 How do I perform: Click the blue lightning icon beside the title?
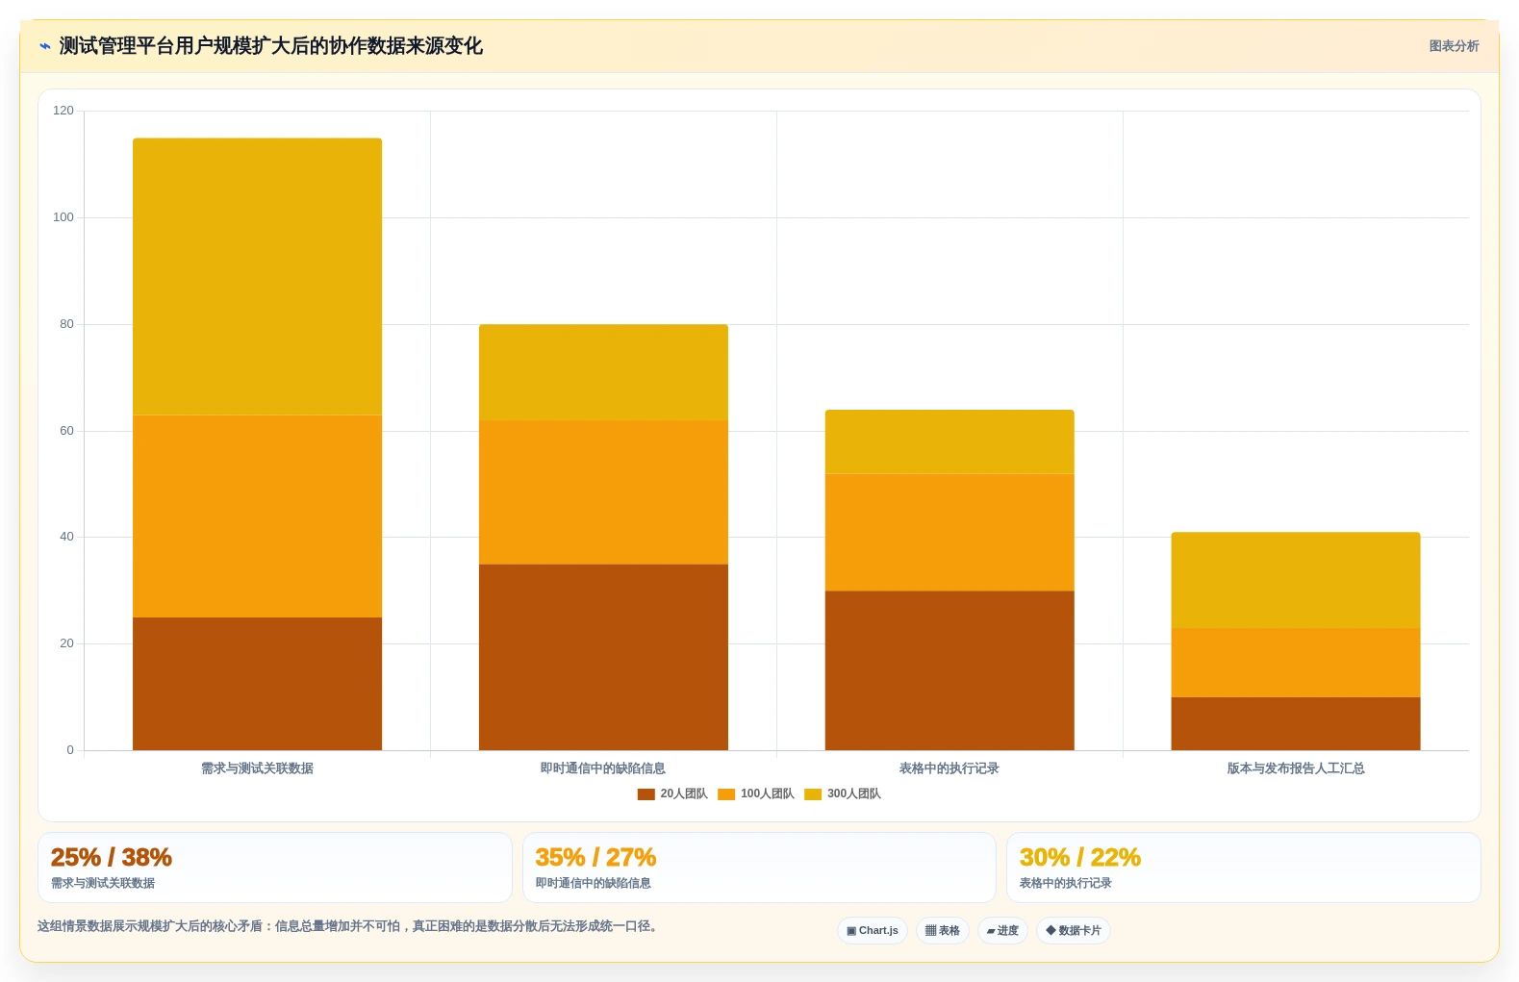pyautogui.click(x=44, y=46)
